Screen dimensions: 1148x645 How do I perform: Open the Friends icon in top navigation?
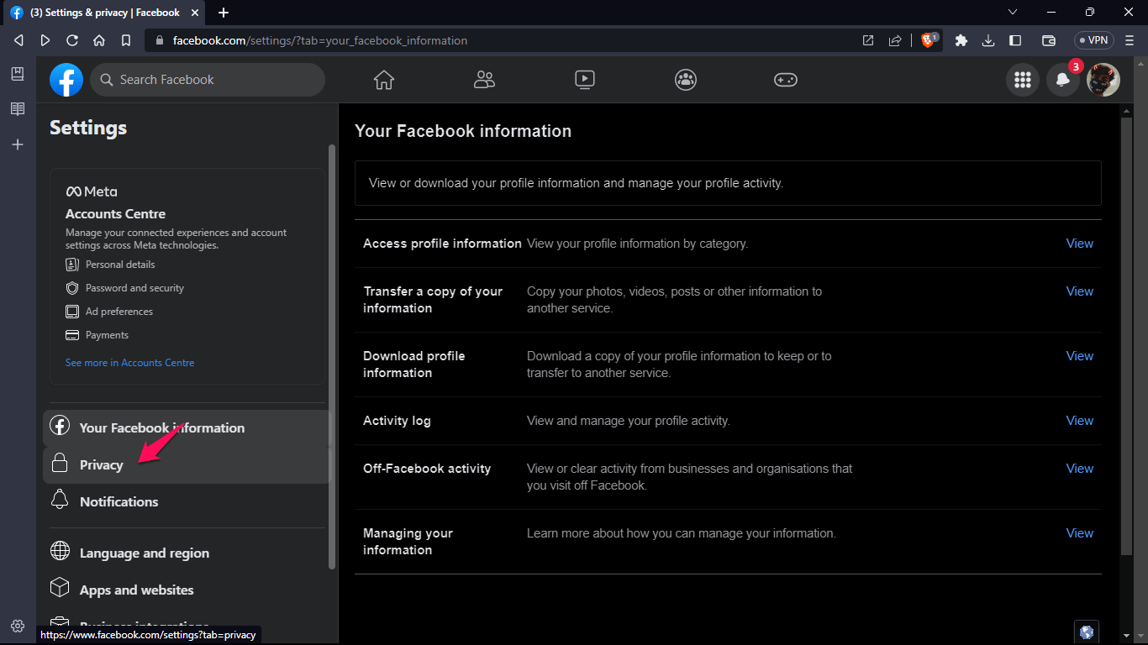coord(484,80)
